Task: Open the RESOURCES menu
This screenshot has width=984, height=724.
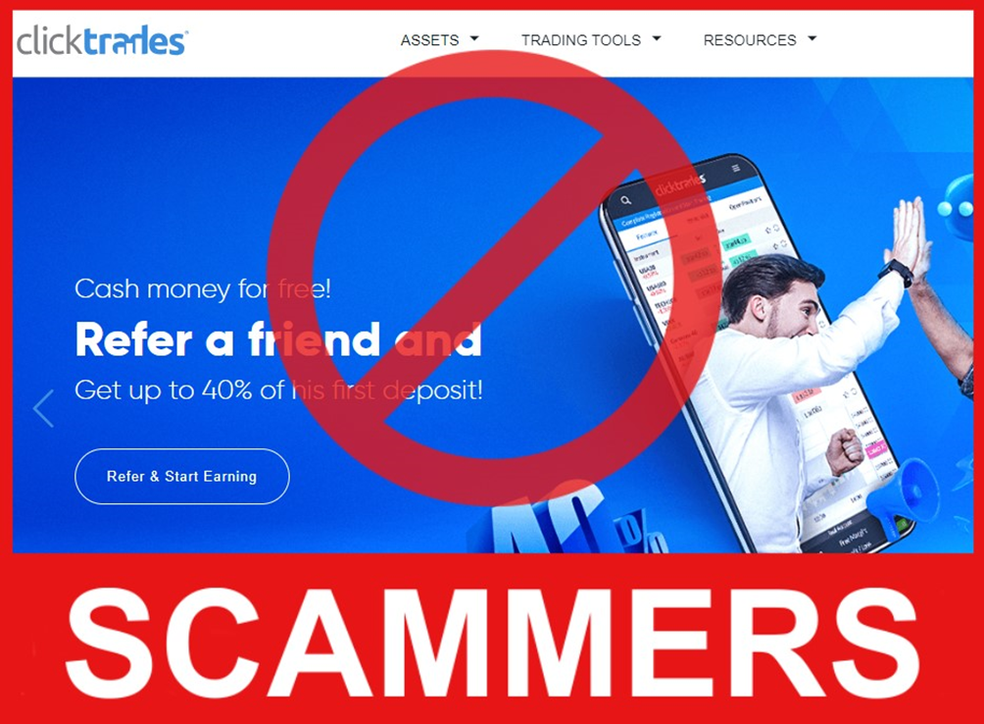Action: (760, 40)
